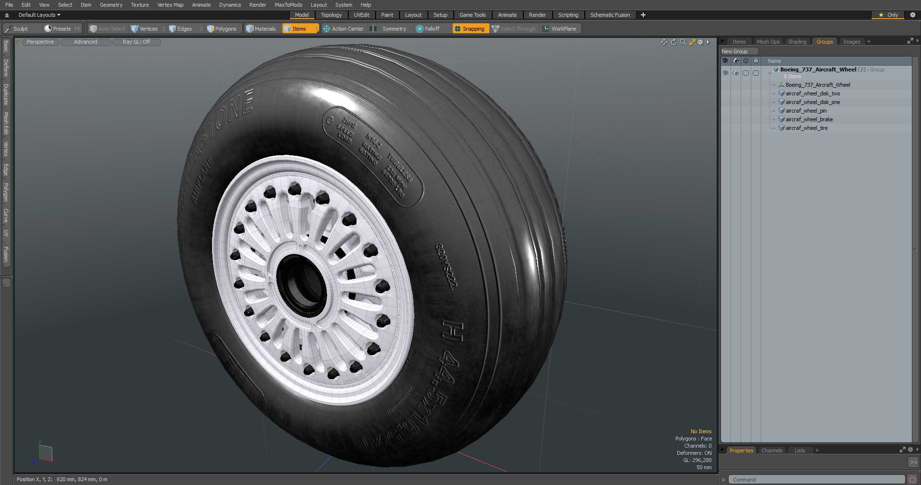Activate Items selection mode

pyautogui.click(x=300, y=29)
